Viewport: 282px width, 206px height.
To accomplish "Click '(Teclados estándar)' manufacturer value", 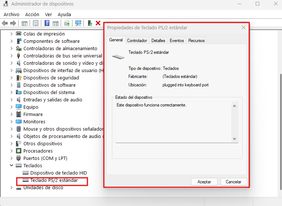I will (180, 76).
